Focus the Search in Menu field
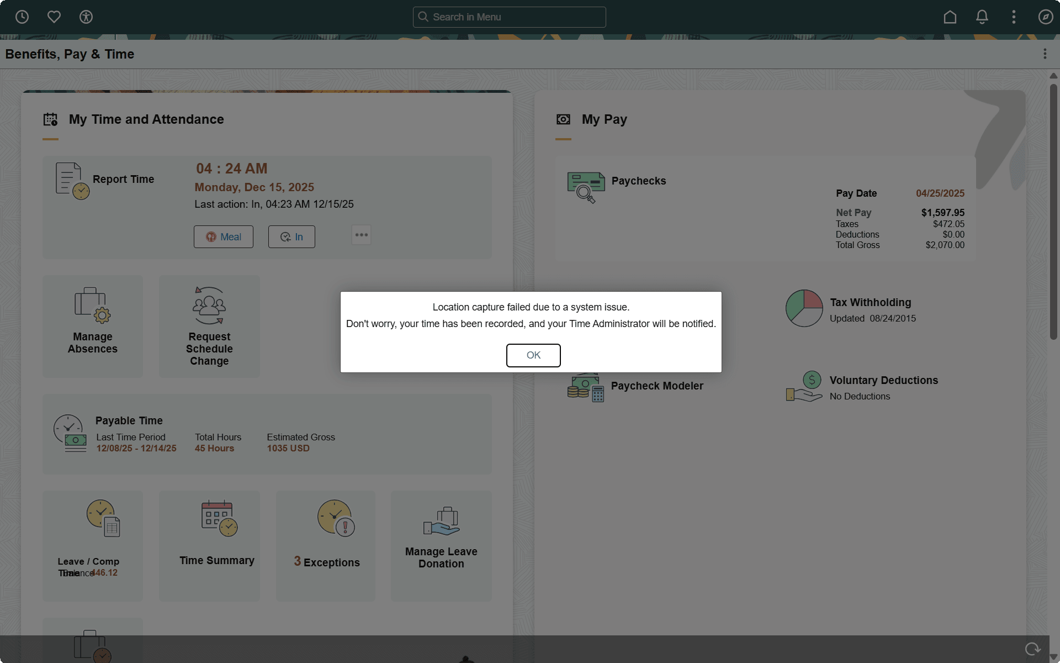This screenshot has height=663, width=1060. pyautogui.click(x=509, y=17)
